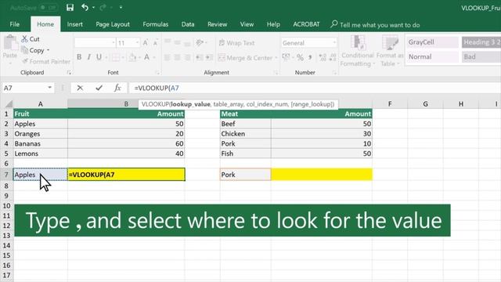
Task: Open the Font Color dropdown arrow
Action: 154,57
